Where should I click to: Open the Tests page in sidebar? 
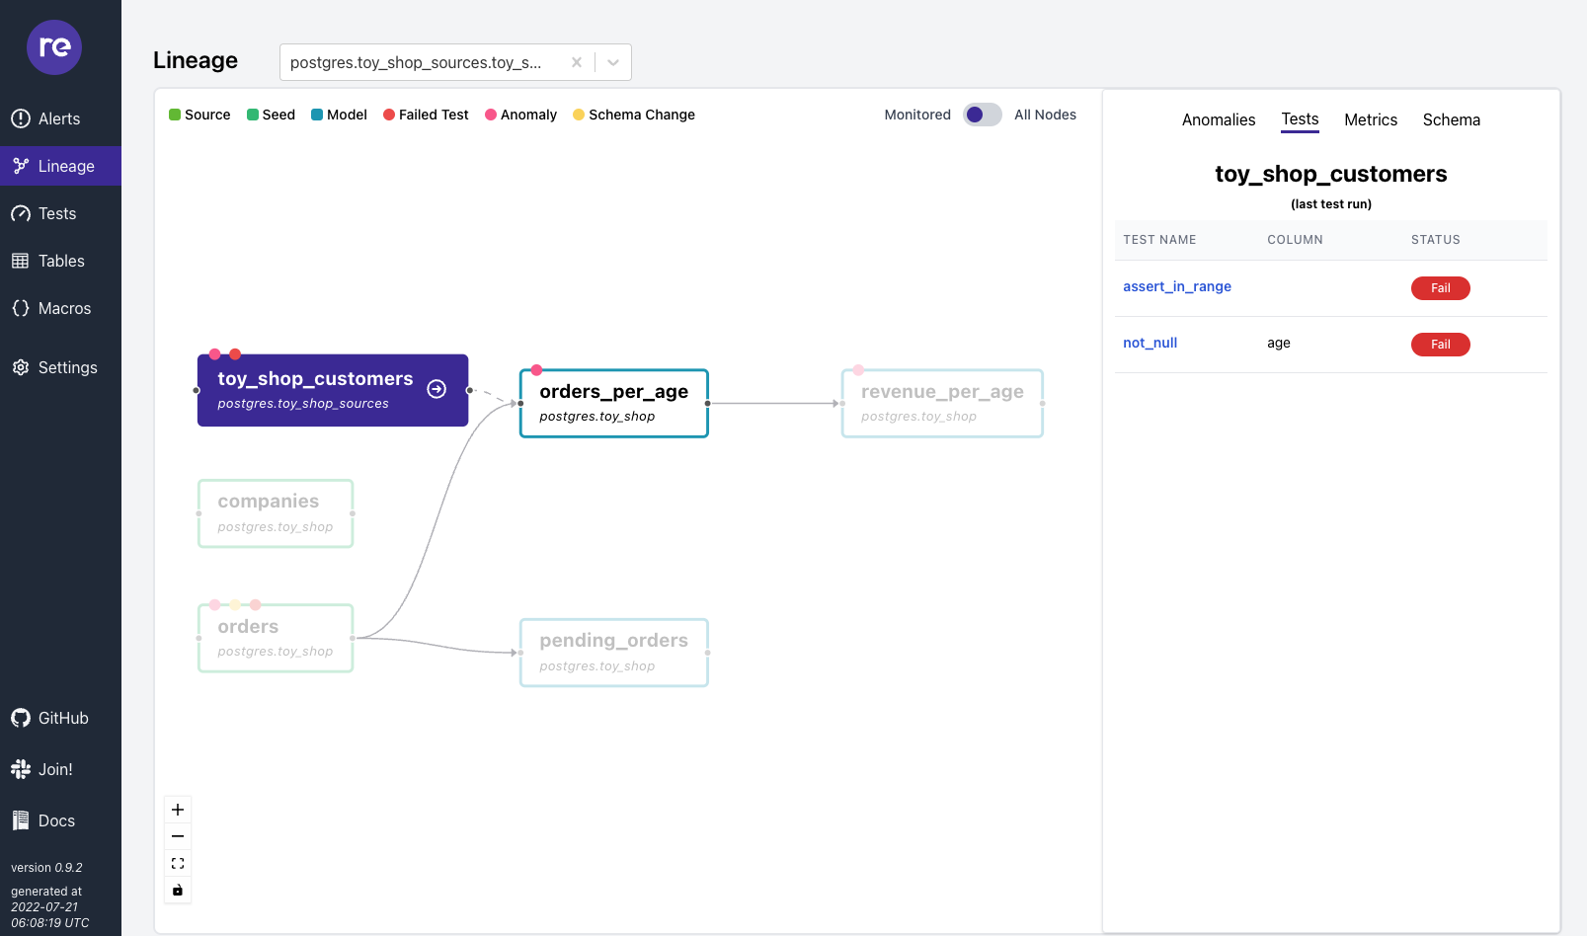pyautogui.click(x=60, y=213)
